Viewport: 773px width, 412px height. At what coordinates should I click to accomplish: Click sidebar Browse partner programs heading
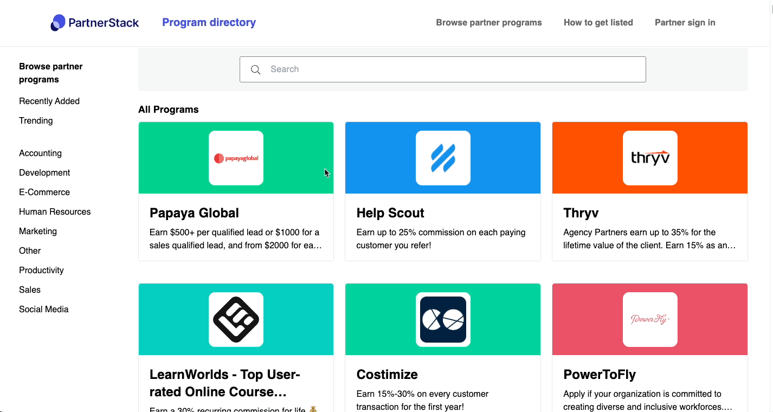51,73
